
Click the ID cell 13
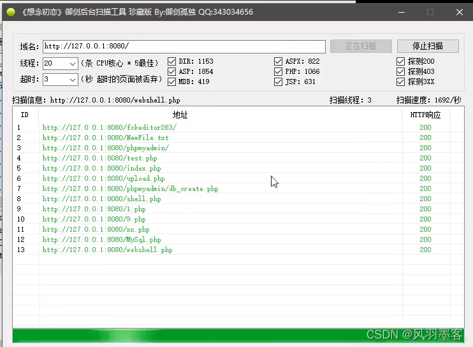21,250
